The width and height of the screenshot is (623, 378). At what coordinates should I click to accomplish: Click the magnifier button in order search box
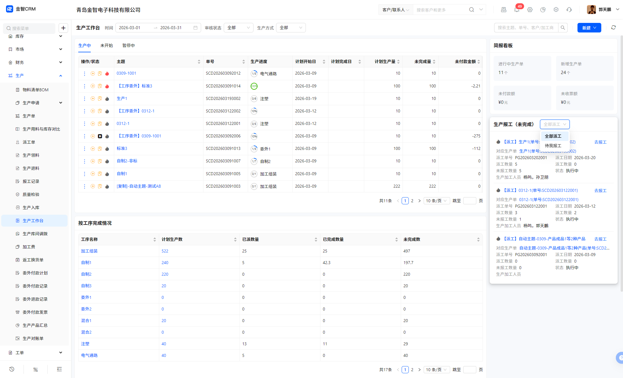[x=563, y=28]
